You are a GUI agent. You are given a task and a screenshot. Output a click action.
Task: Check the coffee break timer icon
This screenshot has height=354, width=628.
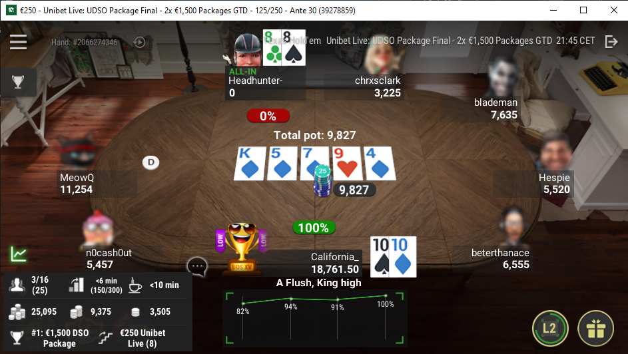[135, 285]
